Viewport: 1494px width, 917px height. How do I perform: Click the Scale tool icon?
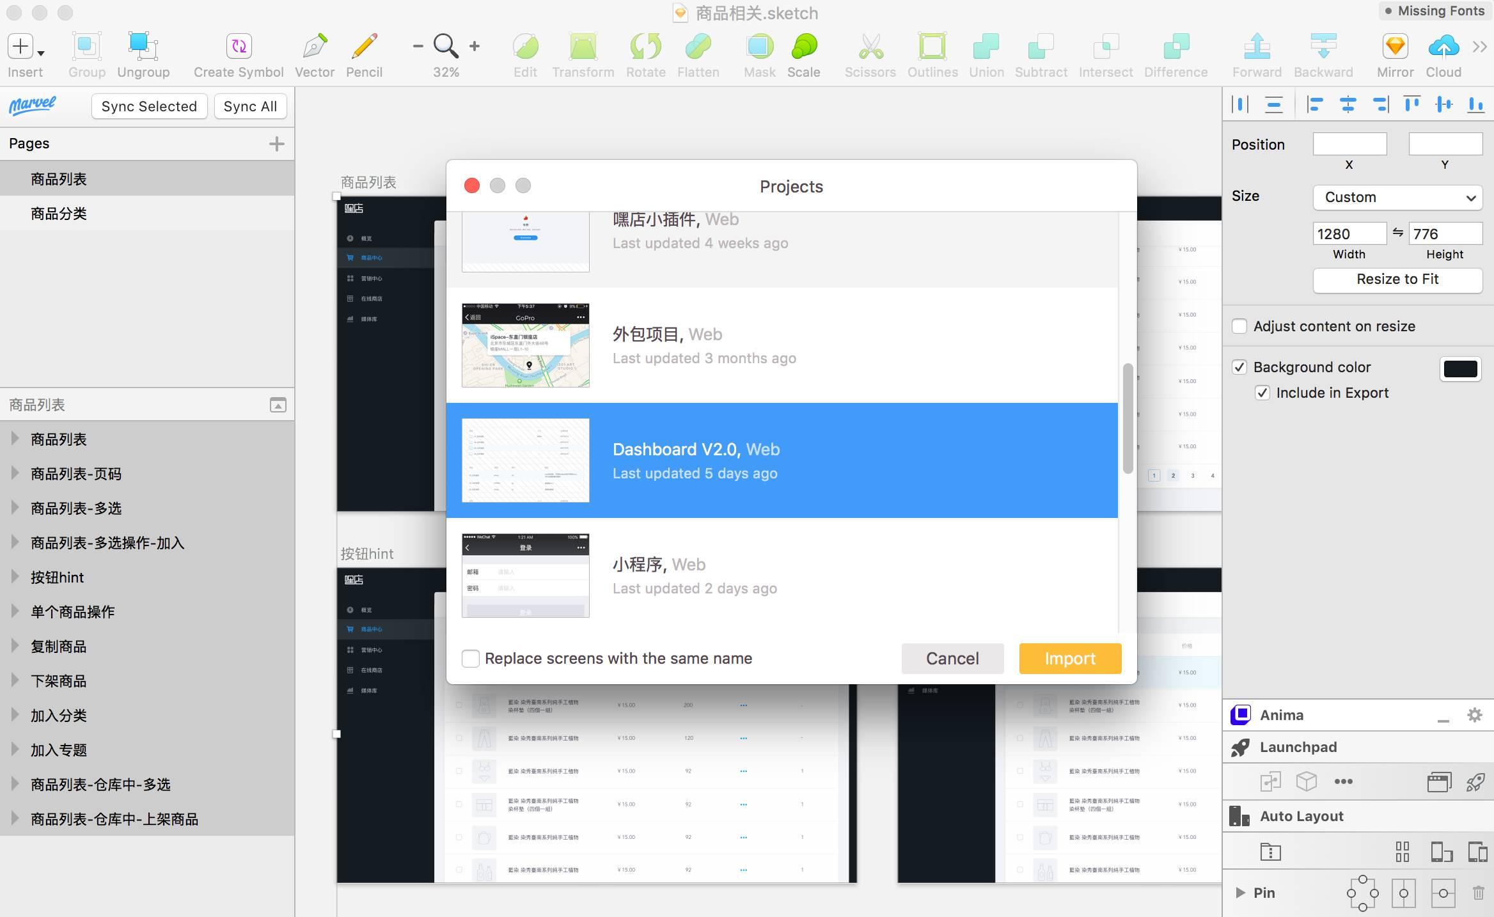coord(803,47)
